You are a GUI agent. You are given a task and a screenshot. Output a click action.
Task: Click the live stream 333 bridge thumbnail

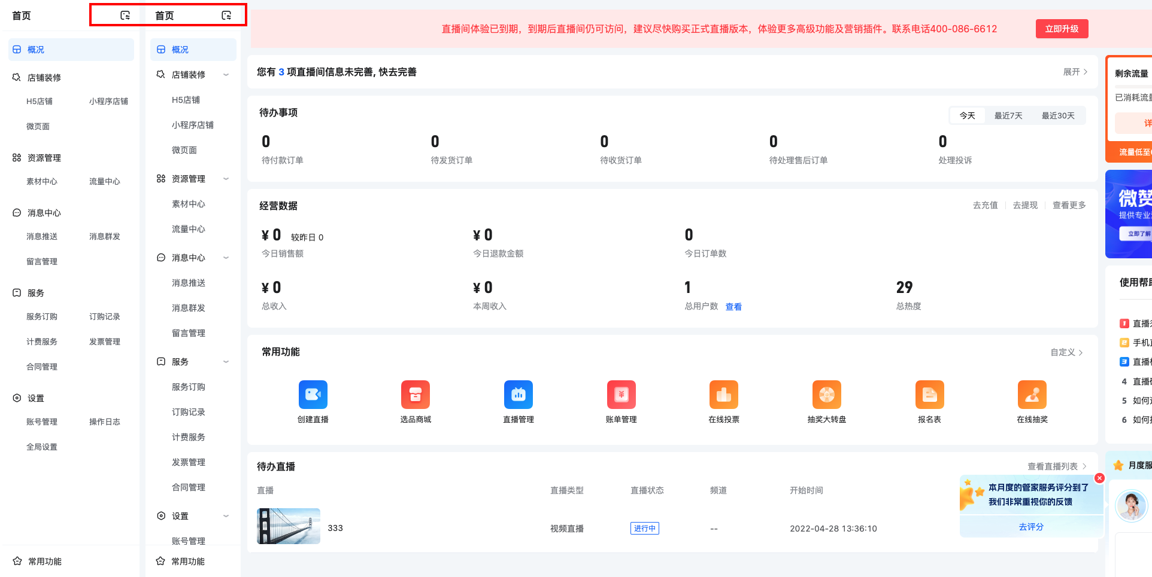pos(288,527)
